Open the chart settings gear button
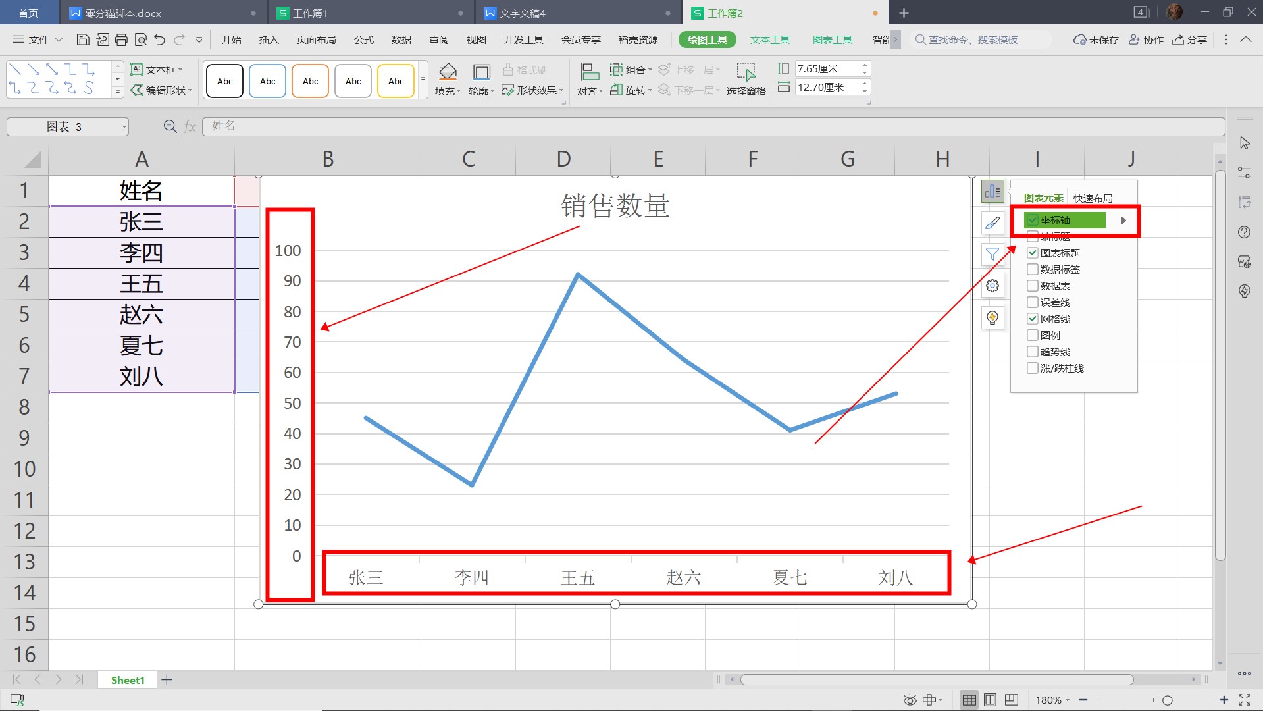This screenshot has height=711, width=1263. 992,286
